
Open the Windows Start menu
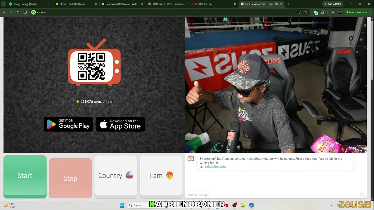(x=122, y=205)
